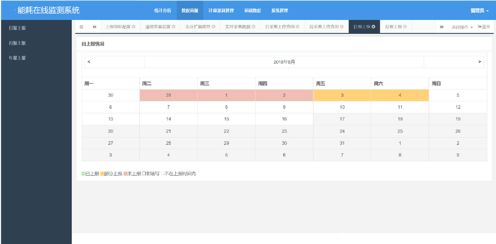Select 月报上报 in left sidebar
The image size is (496, 244).
pyautogui.click(x=17, y=43)
